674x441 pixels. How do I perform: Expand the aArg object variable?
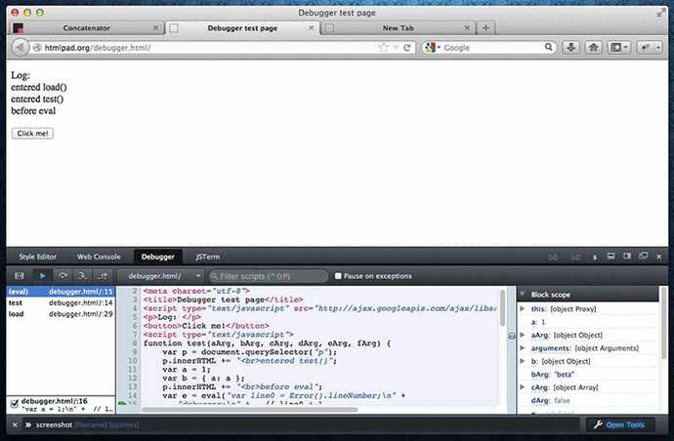click(x=523, y=335)
